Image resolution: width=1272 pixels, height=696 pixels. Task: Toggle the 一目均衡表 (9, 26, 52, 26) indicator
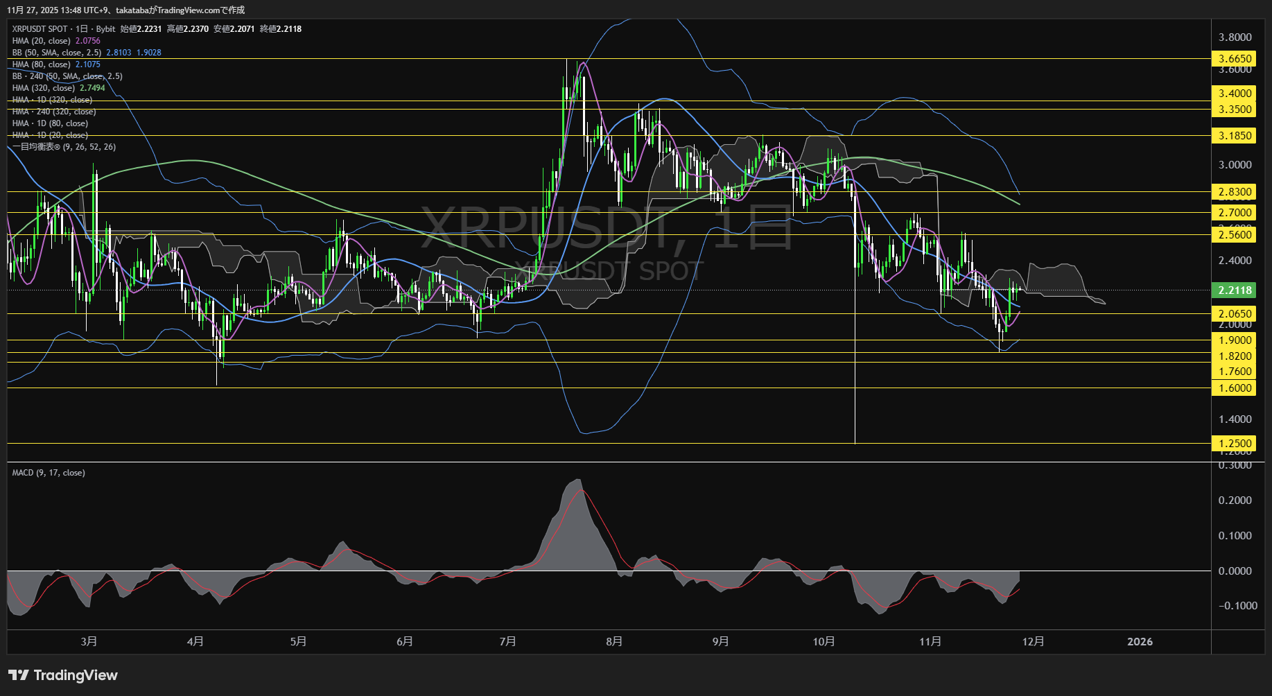point(63,146)
